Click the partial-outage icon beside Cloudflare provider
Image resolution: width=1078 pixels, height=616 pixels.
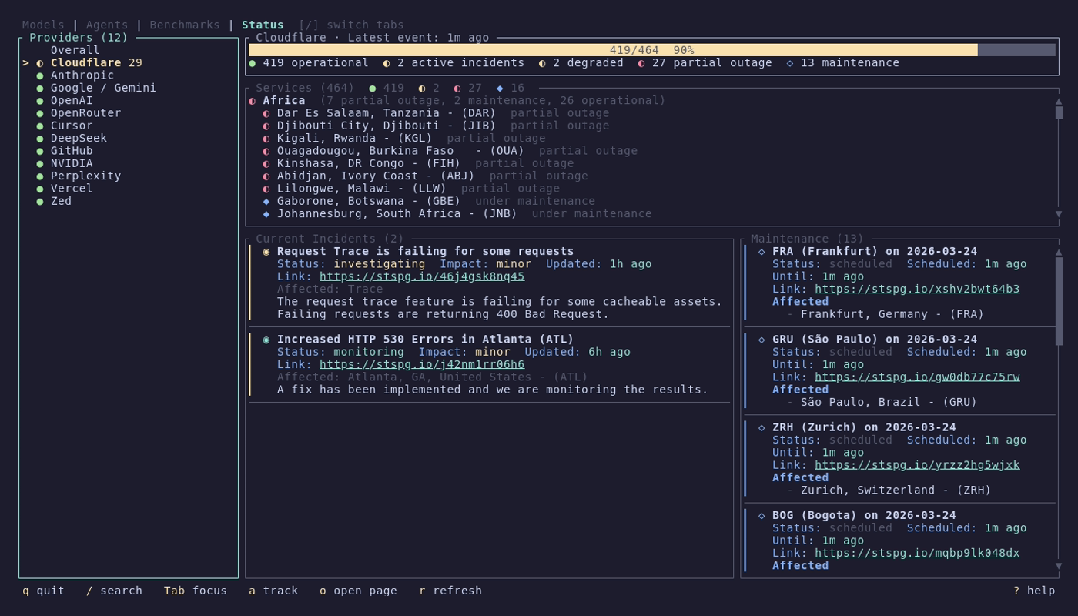[x=42, y=62]
